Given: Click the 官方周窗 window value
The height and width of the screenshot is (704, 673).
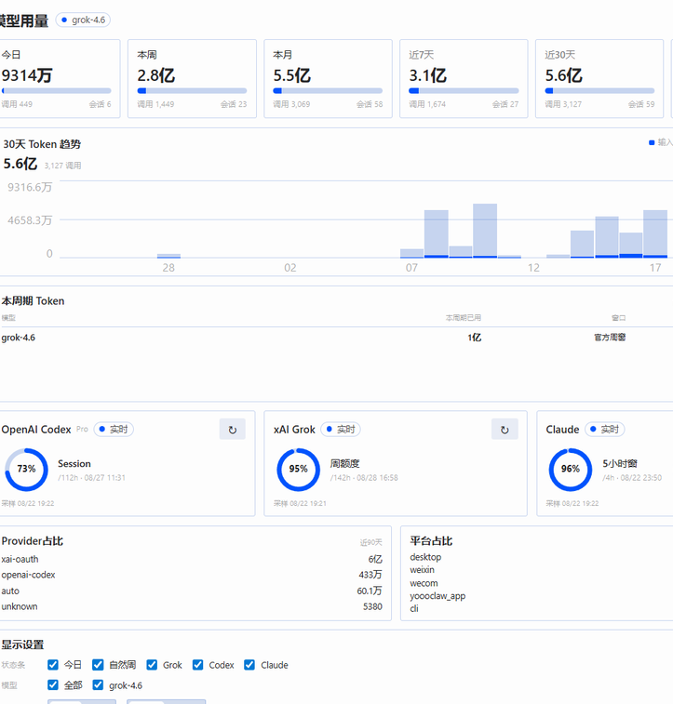Looking at the screenshot, I should (610, 338).
